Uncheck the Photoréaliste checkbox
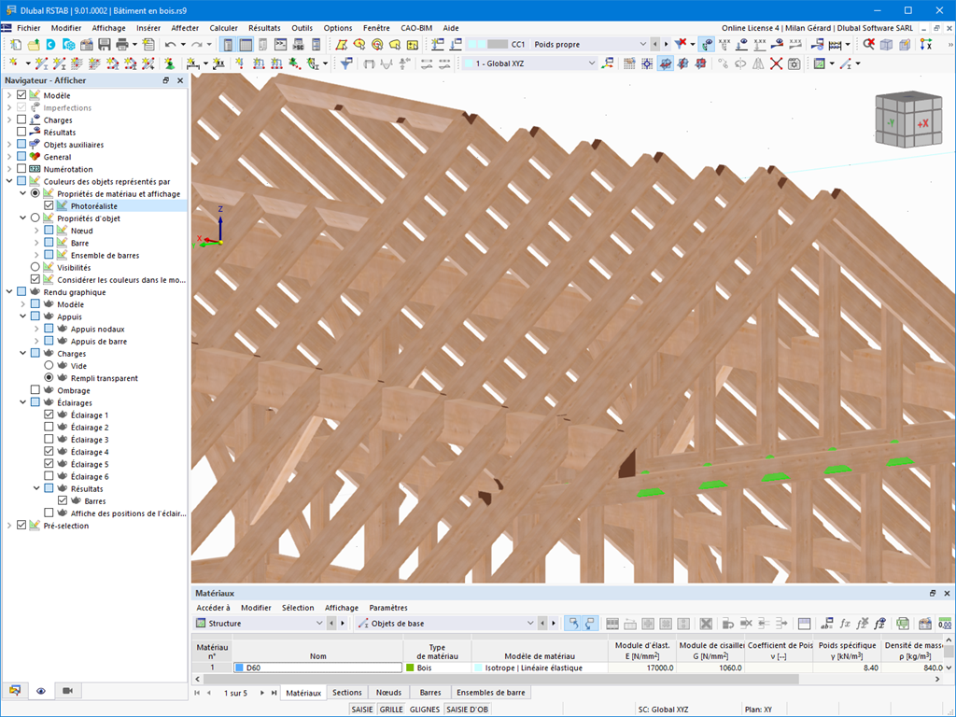 49,206
